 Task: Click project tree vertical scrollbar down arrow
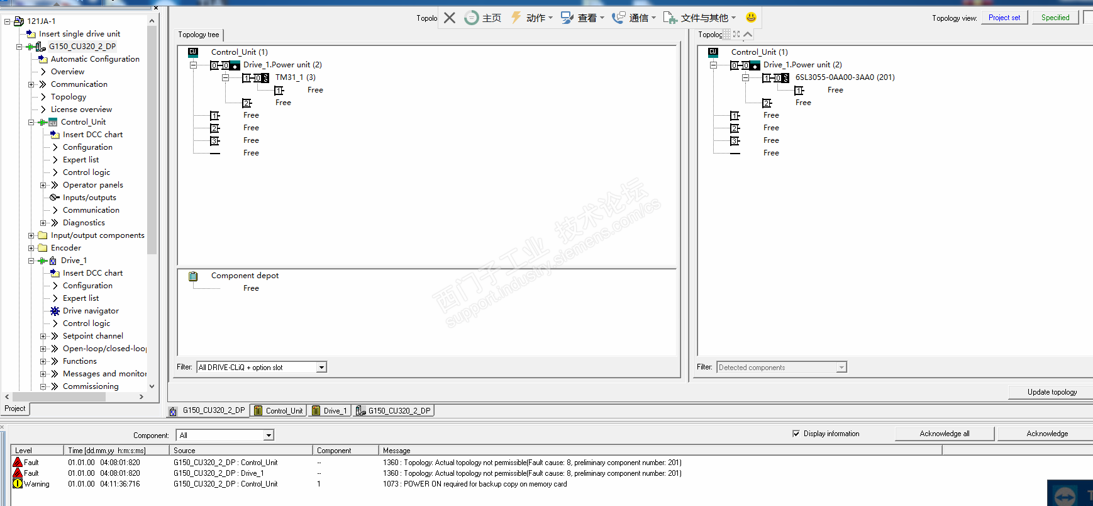pos(152,386)
